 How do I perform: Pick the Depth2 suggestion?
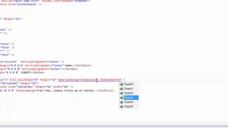pos(129,93)
